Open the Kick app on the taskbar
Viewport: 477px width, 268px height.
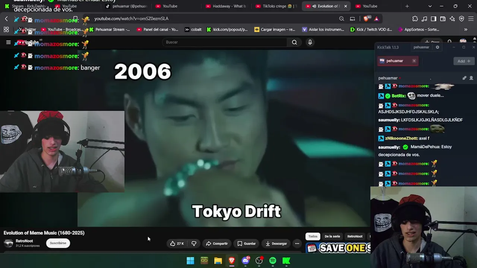pos(287,261)
